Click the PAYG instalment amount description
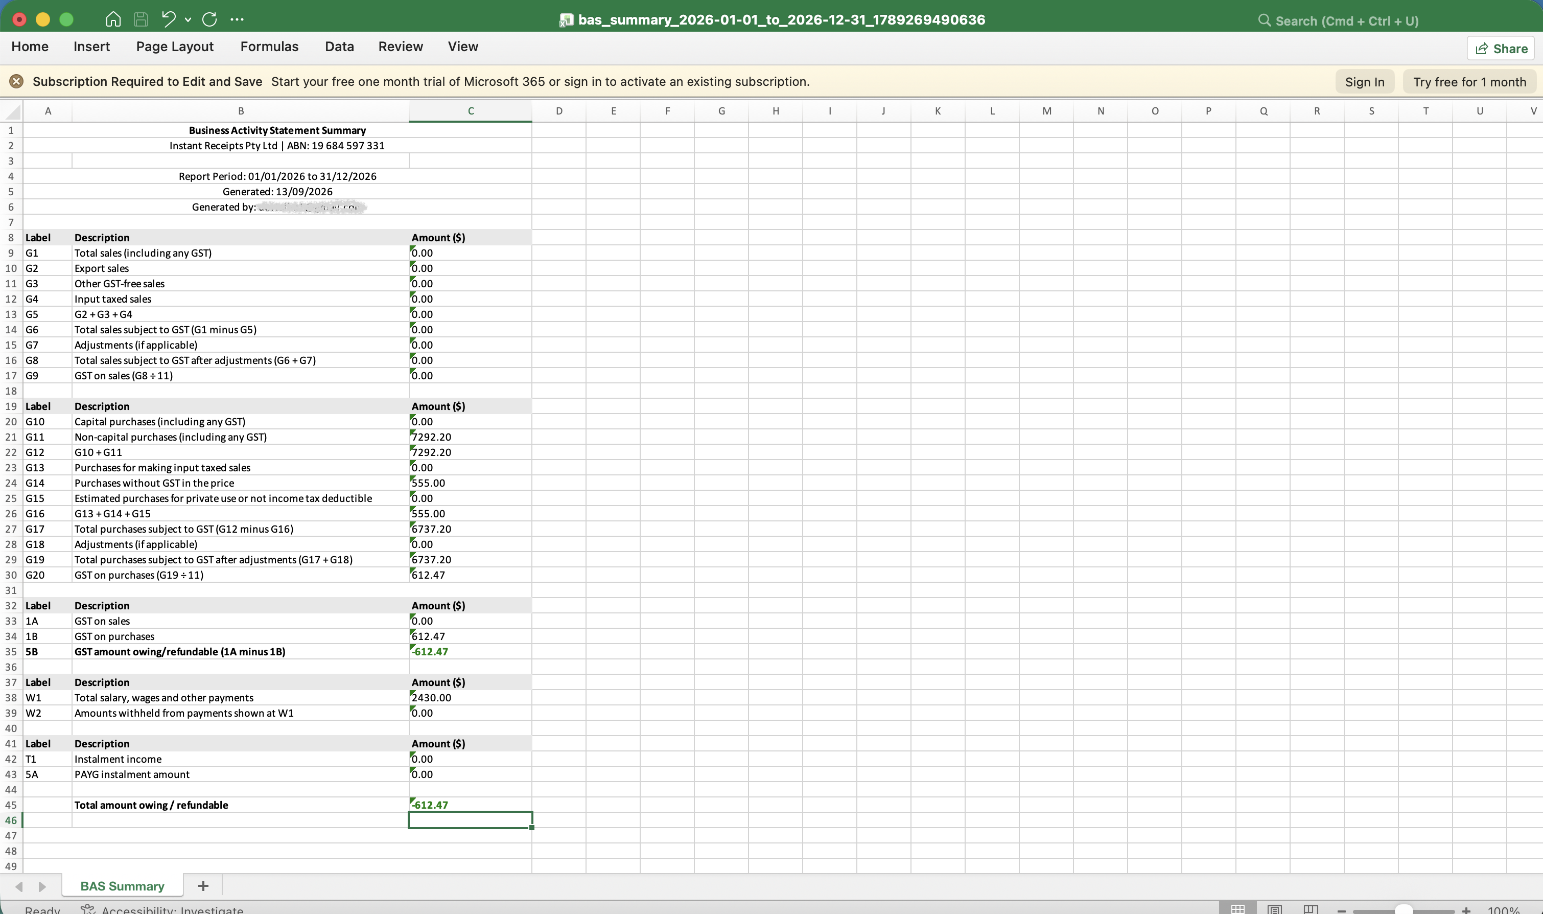This screenshot has height=914, width=1543. pyautogui.click(x=241, y=775)
